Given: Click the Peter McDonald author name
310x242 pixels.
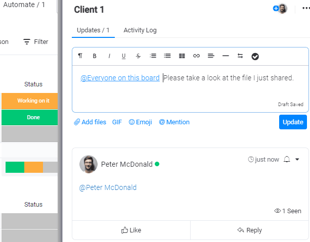Looking at the screenshot, I should tap(127, 164).
